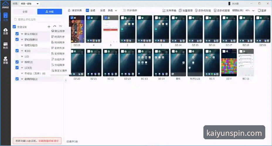Focus the cloud phone name search field
The height and width of the screenshot is (146, 272).
tap(37, 19)
